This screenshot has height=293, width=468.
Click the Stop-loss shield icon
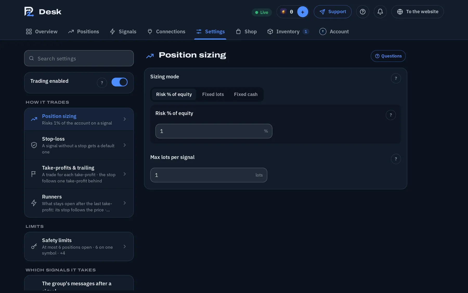click(x=34, y=145)
